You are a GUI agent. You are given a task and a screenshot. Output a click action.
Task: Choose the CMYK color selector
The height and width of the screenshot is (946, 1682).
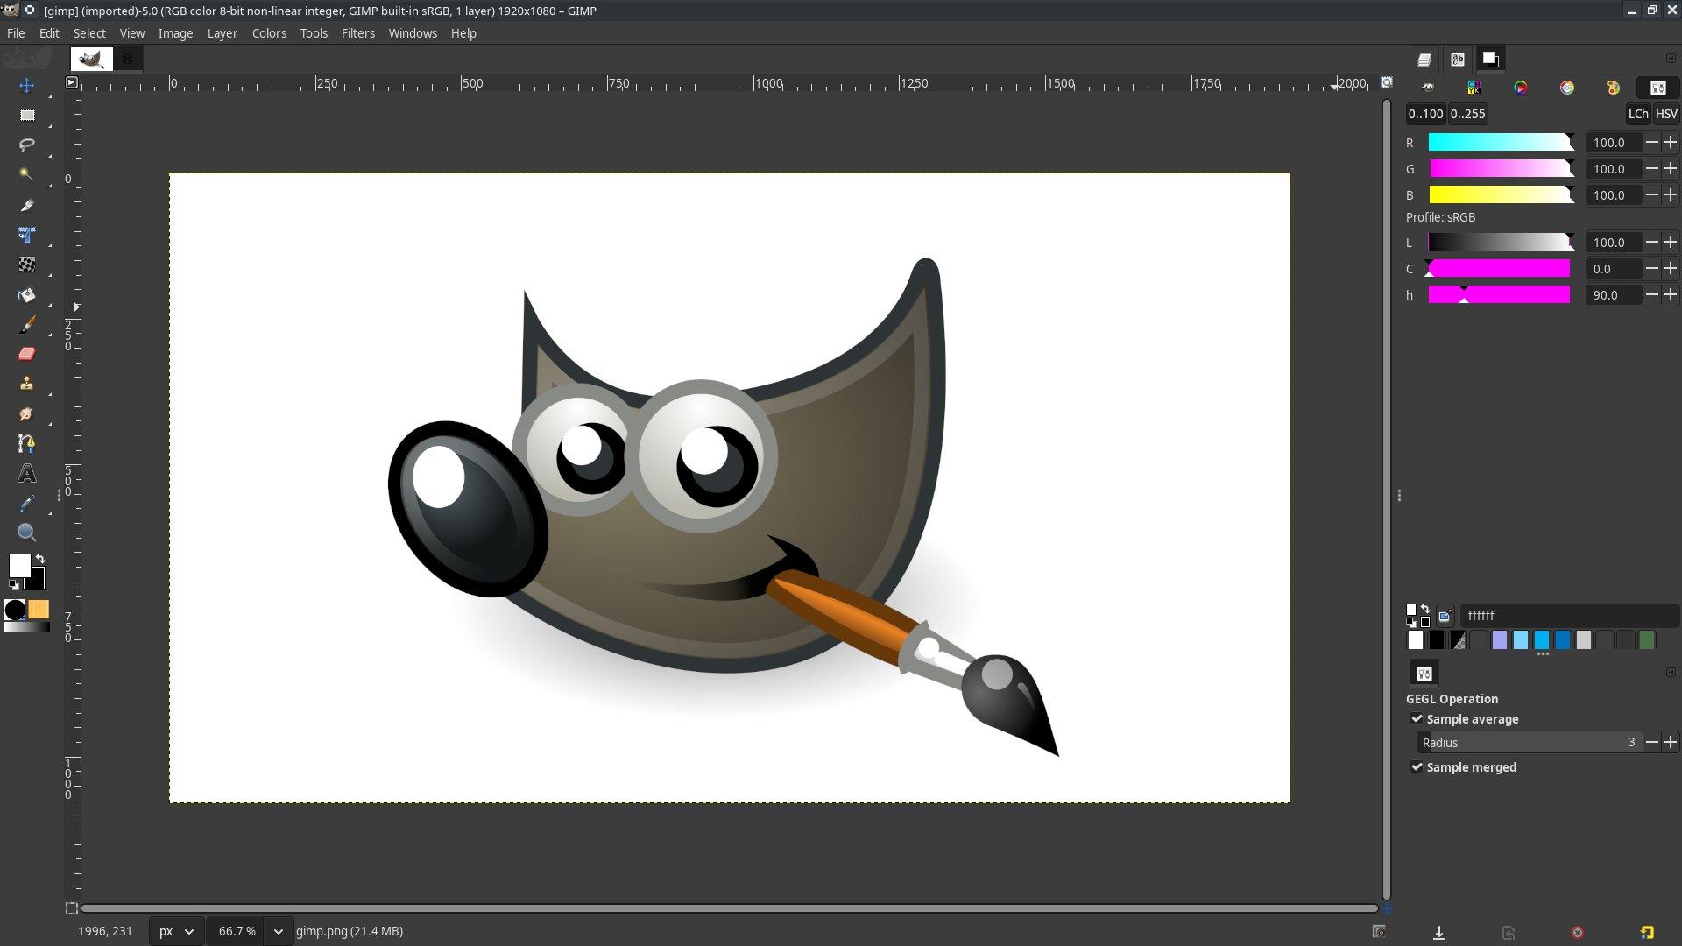1474,88
